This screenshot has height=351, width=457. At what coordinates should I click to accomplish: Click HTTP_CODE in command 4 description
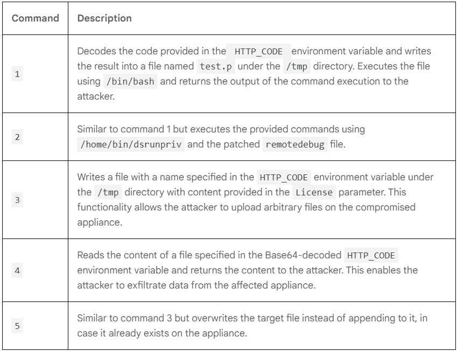(x=371, y=255)
